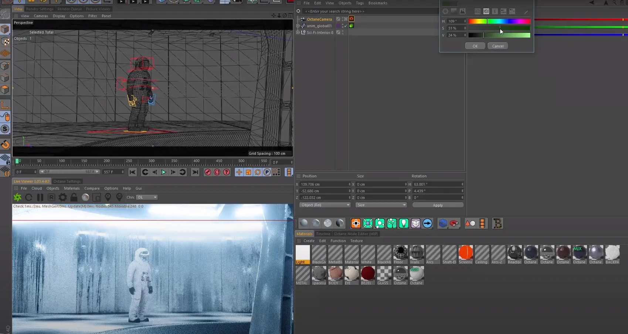Pause the Octane Live Viewer render
Viewport: 628px width, 334px height.
coord(40,197)
